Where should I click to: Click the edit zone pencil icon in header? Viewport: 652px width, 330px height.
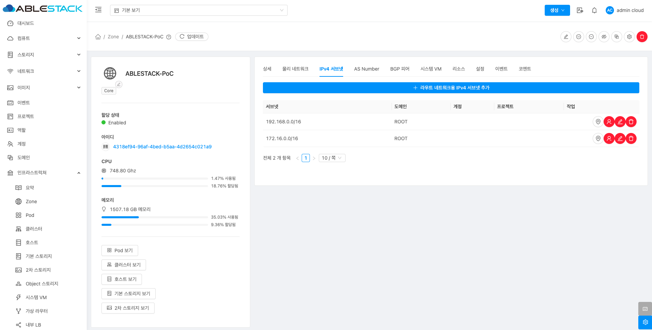click(566, 37)
